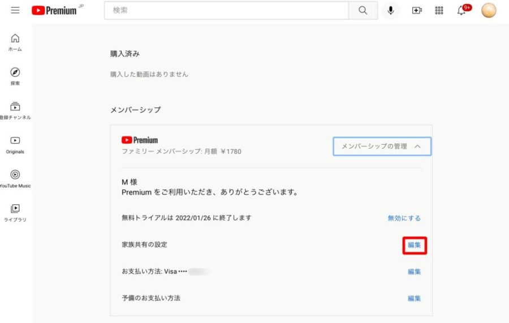The image size is (509, 323).
Task: Click ファミリー メンバーシップ: 月額 ¥1780 text
Action: 182,152
